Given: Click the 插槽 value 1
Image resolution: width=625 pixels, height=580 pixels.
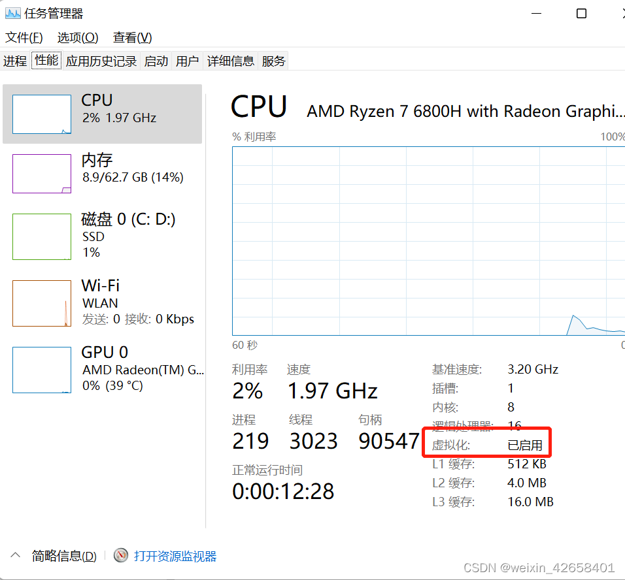Looking at the screenshot, I should tap(511, 388).
